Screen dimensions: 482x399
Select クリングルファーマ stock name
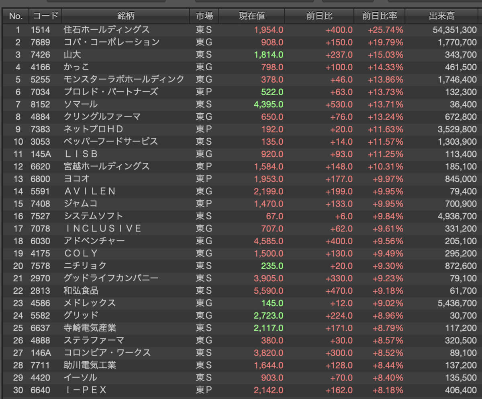(x=102, y=117)
